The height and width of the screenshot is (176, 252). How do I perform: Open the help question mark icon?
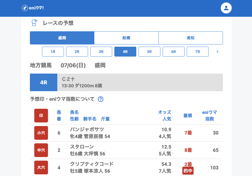101,99
